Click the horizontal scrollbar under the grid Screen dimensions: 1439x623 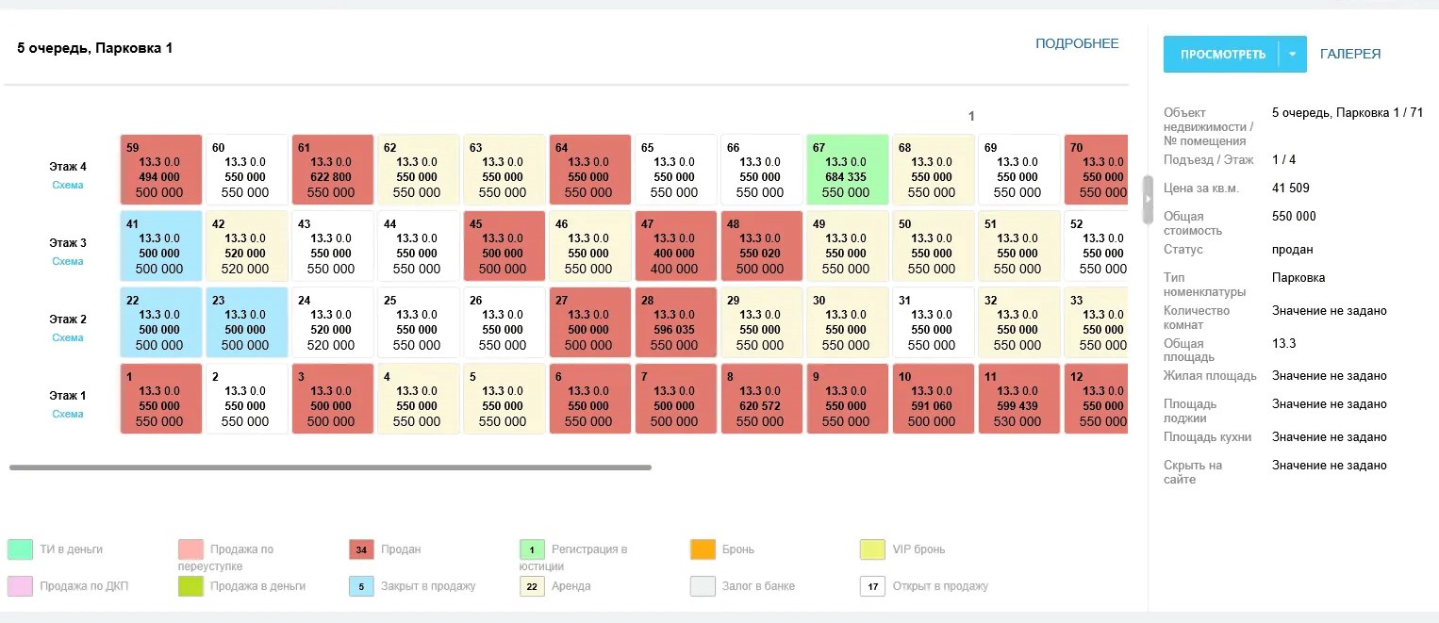point(330,467)
